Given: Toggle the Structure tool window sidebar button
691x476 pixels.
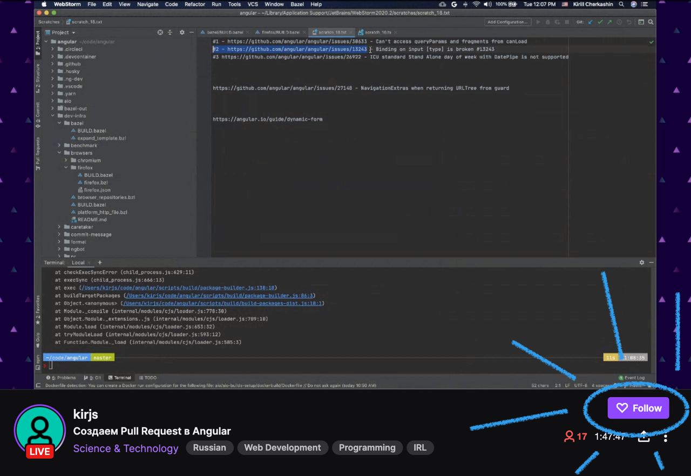Looking at the screenshot, I should click(x=38, y=79).
